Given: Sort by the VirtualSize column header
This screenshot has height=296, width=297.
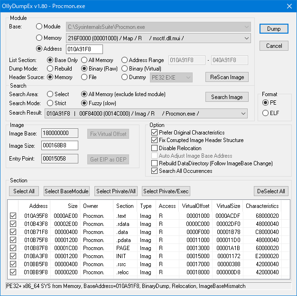Looking at the screenshot, I should click(x=227, y=206).
